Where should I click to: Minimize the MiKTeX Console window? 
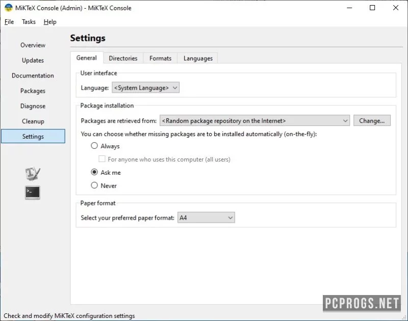pyautogui.click(x=349, y=8)
